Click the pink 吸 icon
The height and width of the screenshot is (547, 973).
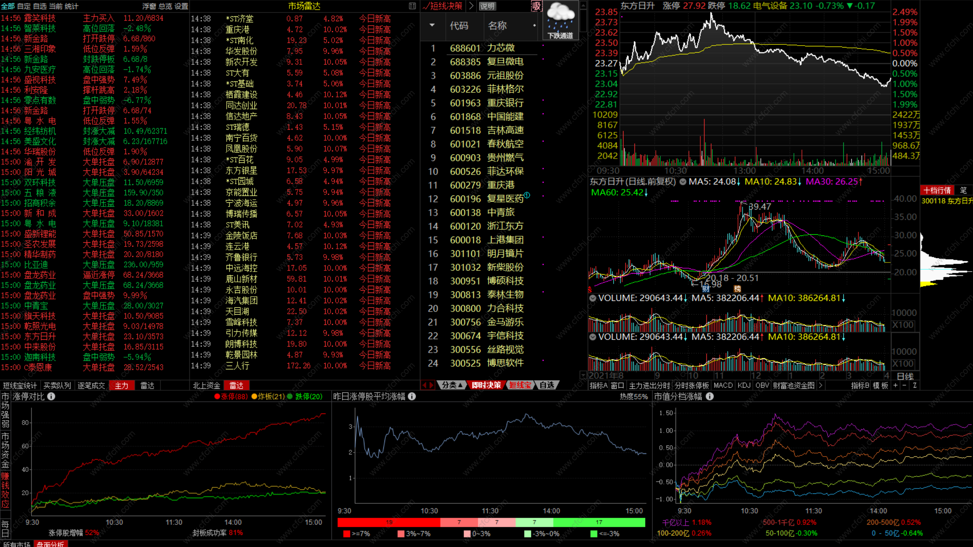tap(536, 6)
